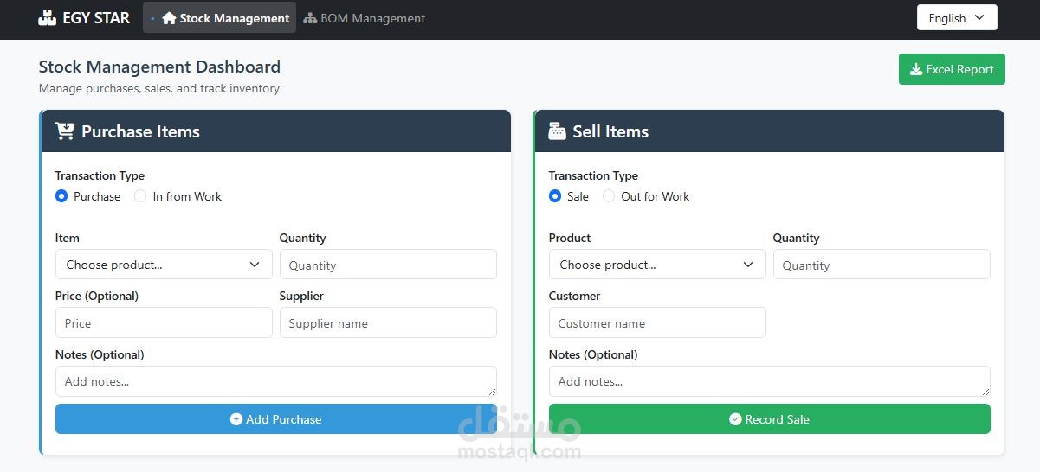The width and height of the screenshot is (1040, 472).
Task: Click the Purchase Items panel title
Action: pos(140,131)
